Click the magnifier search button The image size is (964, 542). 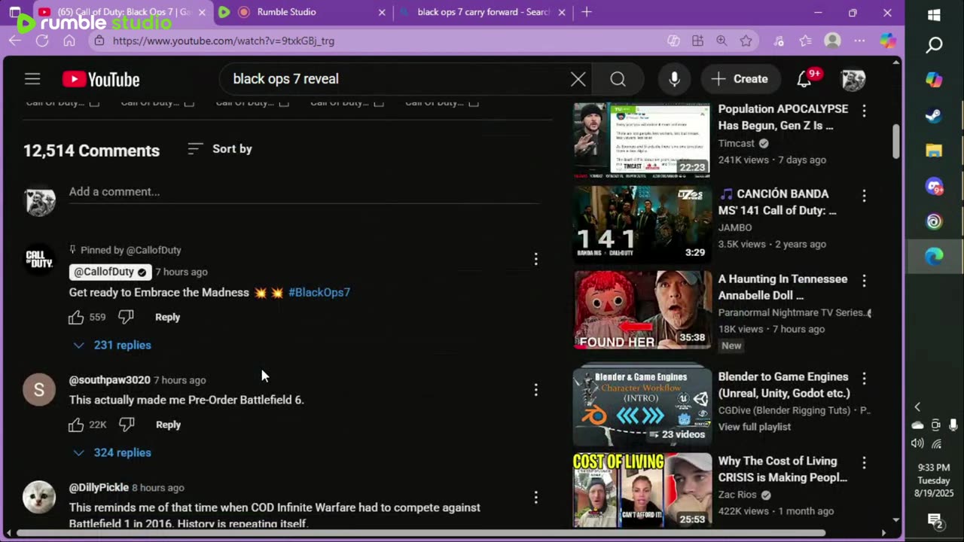618,79
